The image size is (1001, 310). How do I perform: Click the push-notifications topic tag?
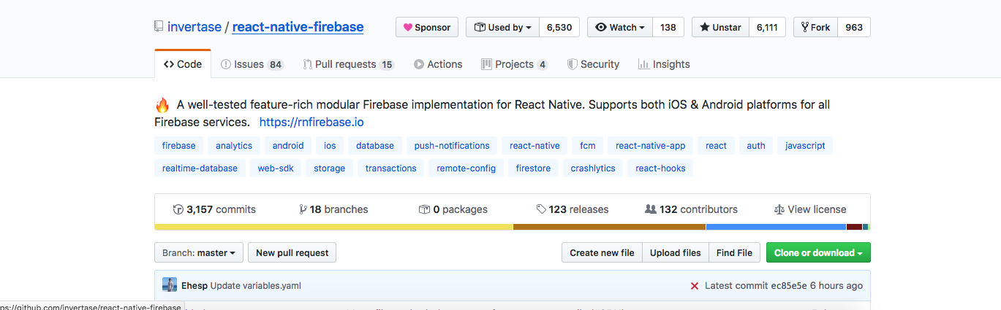(x=452, y=145)
